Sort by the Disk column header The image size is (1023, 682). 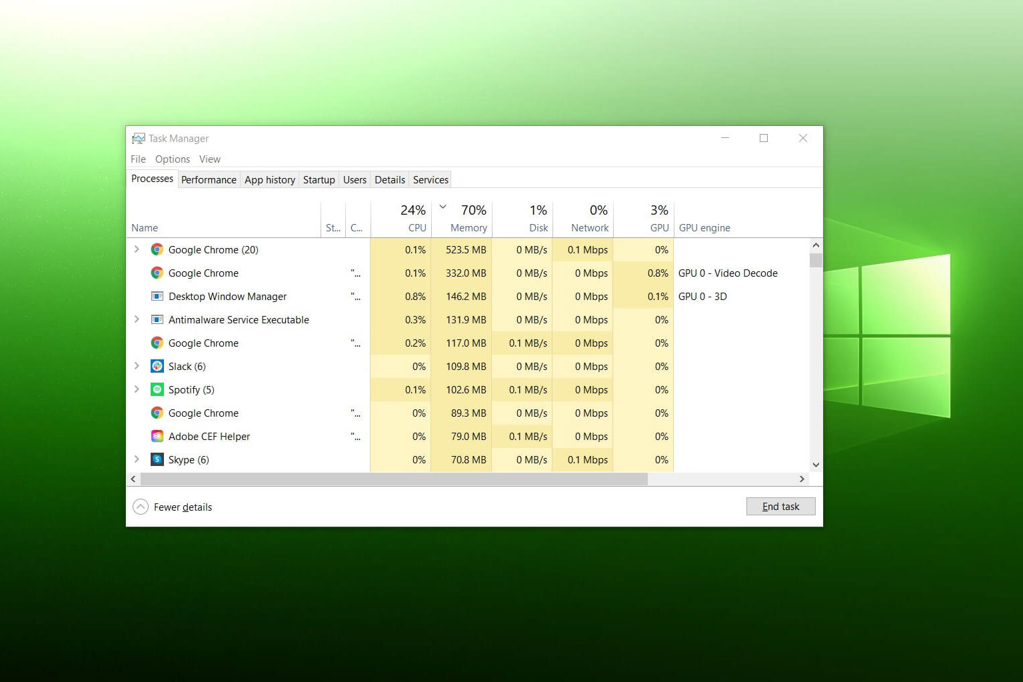pos(522,219)
